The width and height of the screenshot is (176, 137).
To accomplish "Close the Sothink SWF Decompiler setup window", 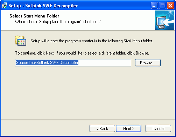I will coord(170,6).
